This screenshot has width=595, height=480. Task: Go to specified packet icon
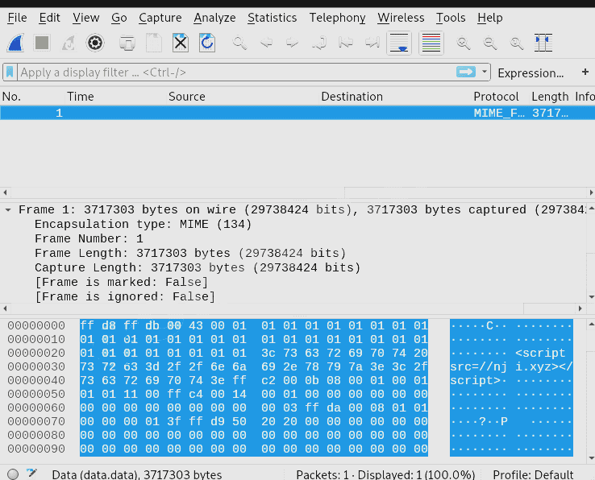tap(319, 43)
